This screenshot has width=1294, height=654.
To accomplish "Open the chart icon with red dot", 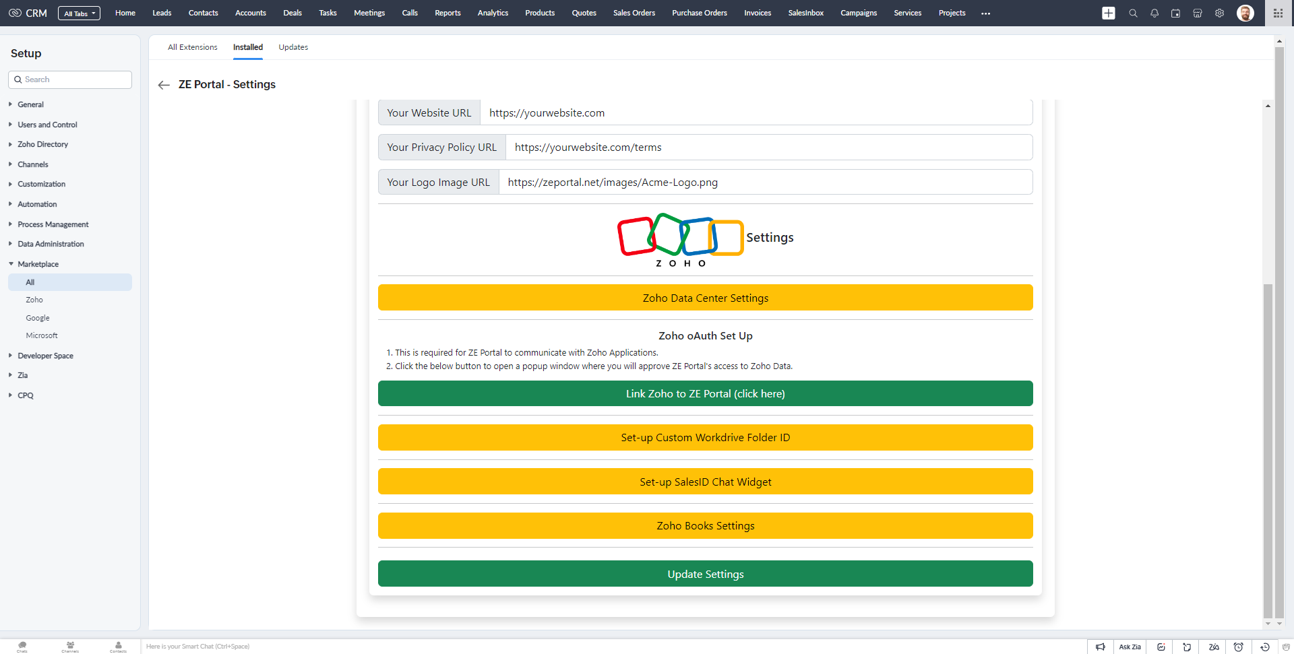I will 1161,647.
